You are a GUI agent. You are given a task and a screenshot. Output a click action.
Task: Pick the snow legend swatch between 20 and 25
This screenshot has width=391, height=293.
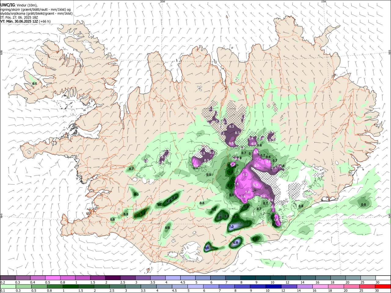353,278
